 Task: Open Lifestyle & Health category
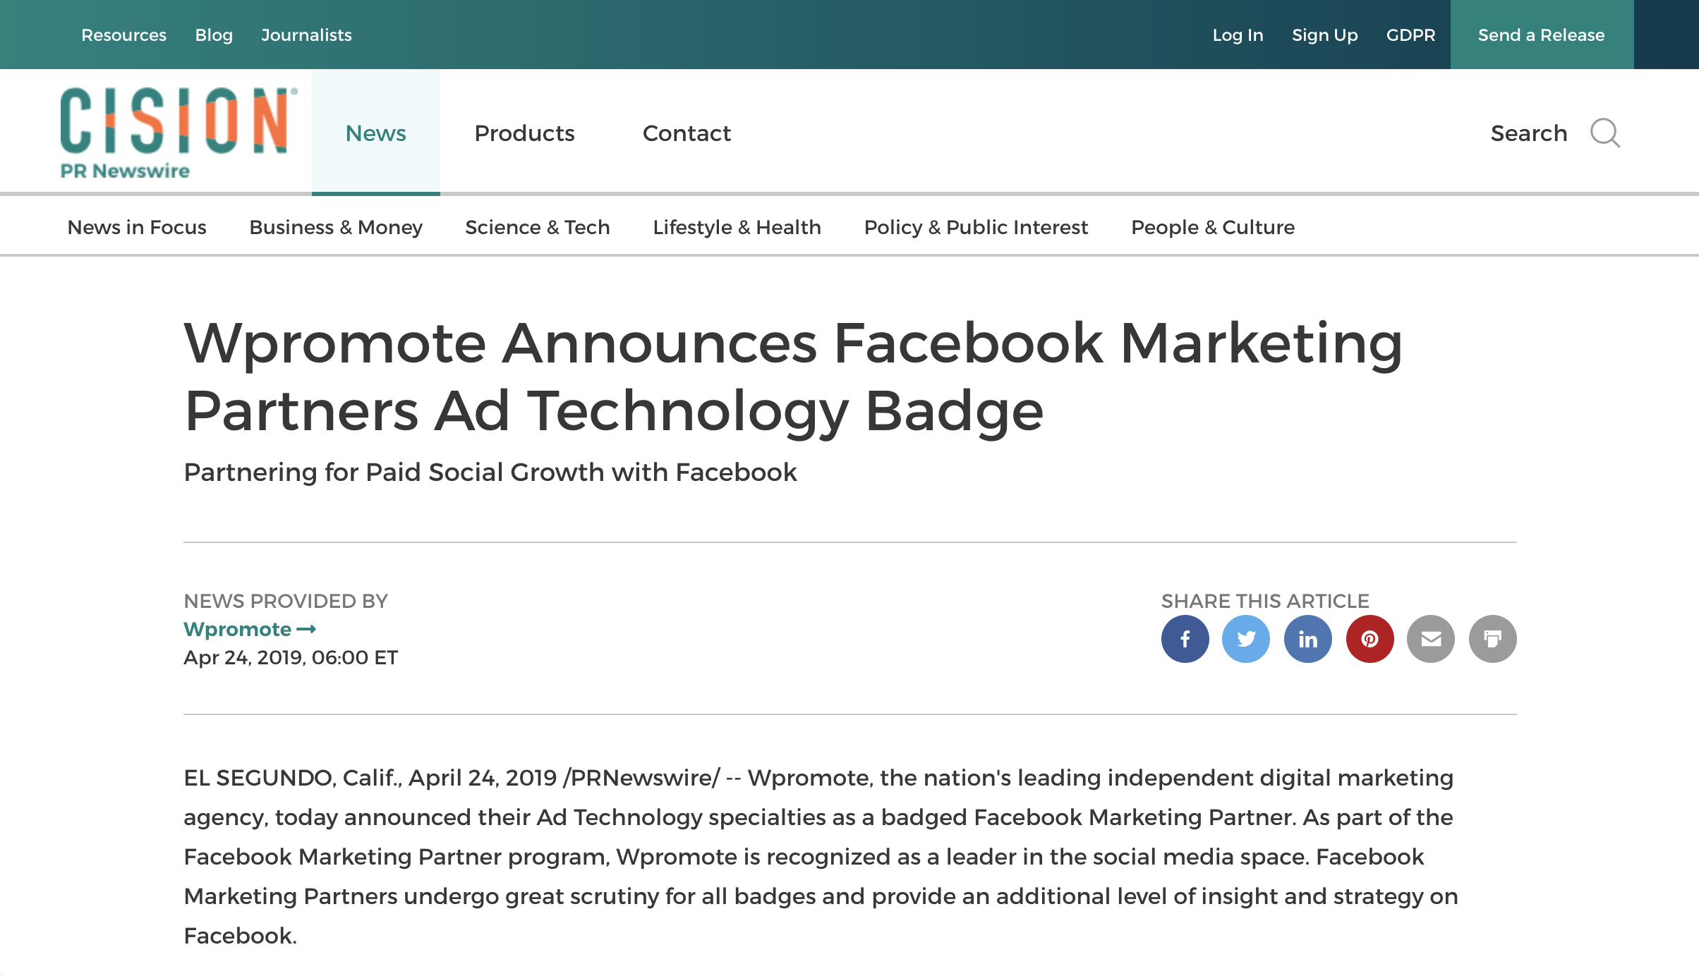click(x=737, y=227)
